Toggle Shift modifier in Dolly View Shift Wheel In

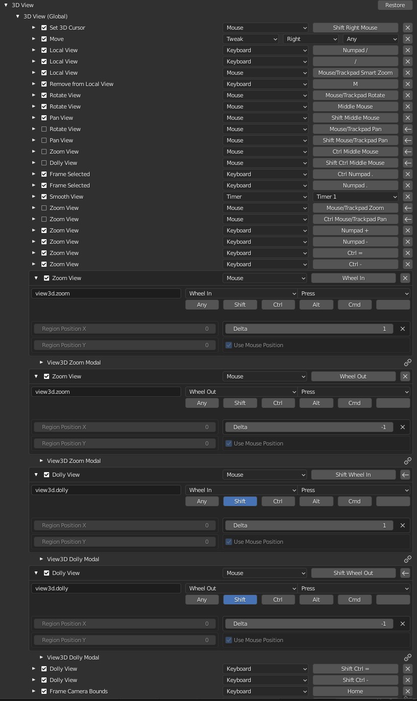point(240,501)
